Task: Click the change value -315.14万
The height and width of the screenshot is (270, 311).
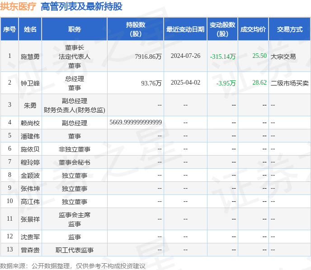Action: [223, 57]
